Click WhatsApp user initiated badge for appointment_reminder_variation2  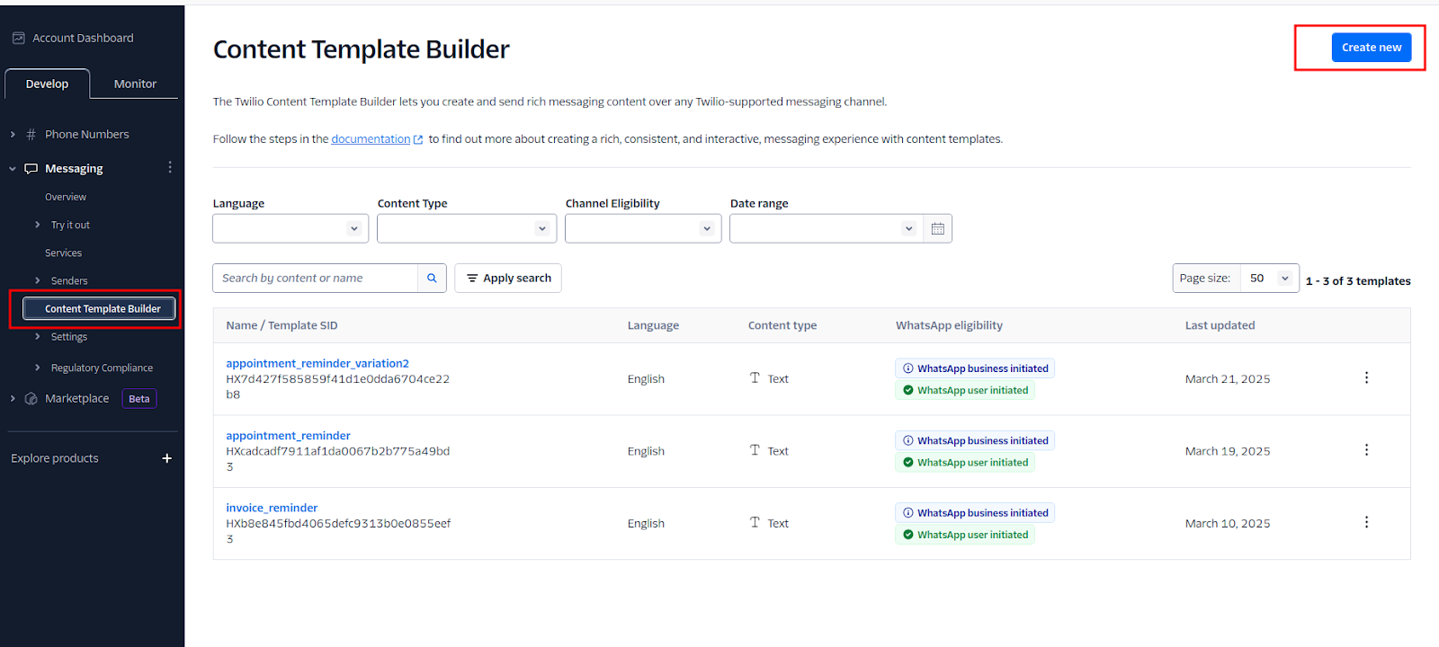(965, 391)
